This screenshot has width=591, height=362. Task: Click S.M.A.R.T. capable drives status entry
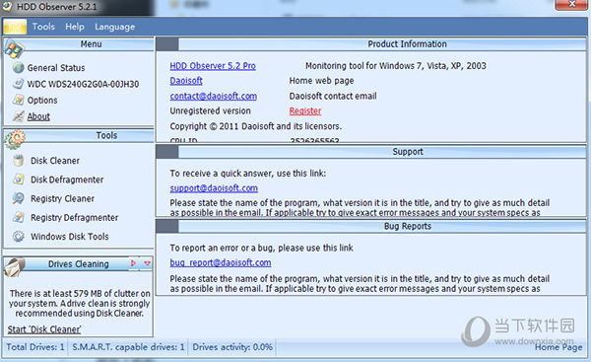(128, 347)
